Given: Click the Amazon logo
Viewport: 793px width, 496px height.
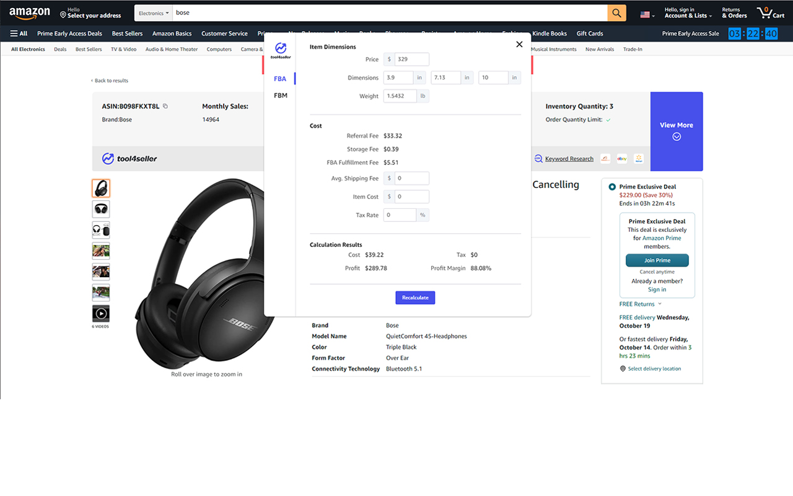Looking at the screenshot, I should 30,13.
